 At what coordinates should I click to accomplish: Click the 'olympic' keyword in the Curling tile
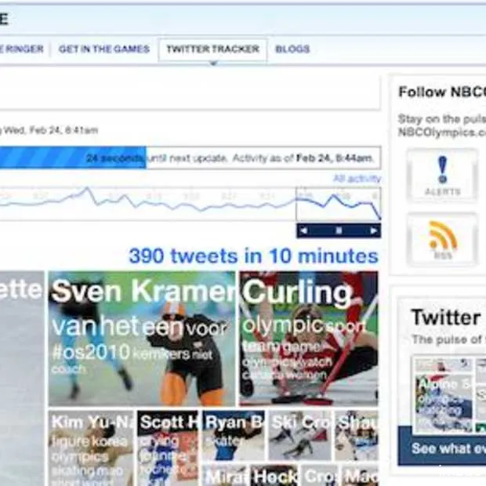point(283,325)
